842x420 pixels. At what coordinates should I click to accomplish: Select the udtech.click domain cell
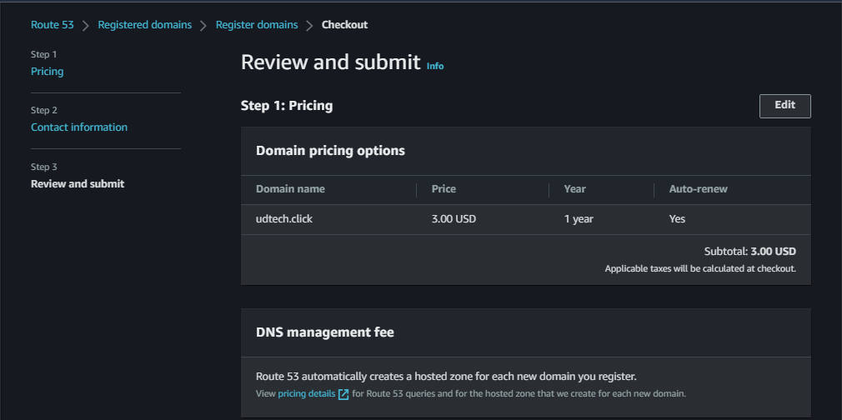click(x=283, y=219)
